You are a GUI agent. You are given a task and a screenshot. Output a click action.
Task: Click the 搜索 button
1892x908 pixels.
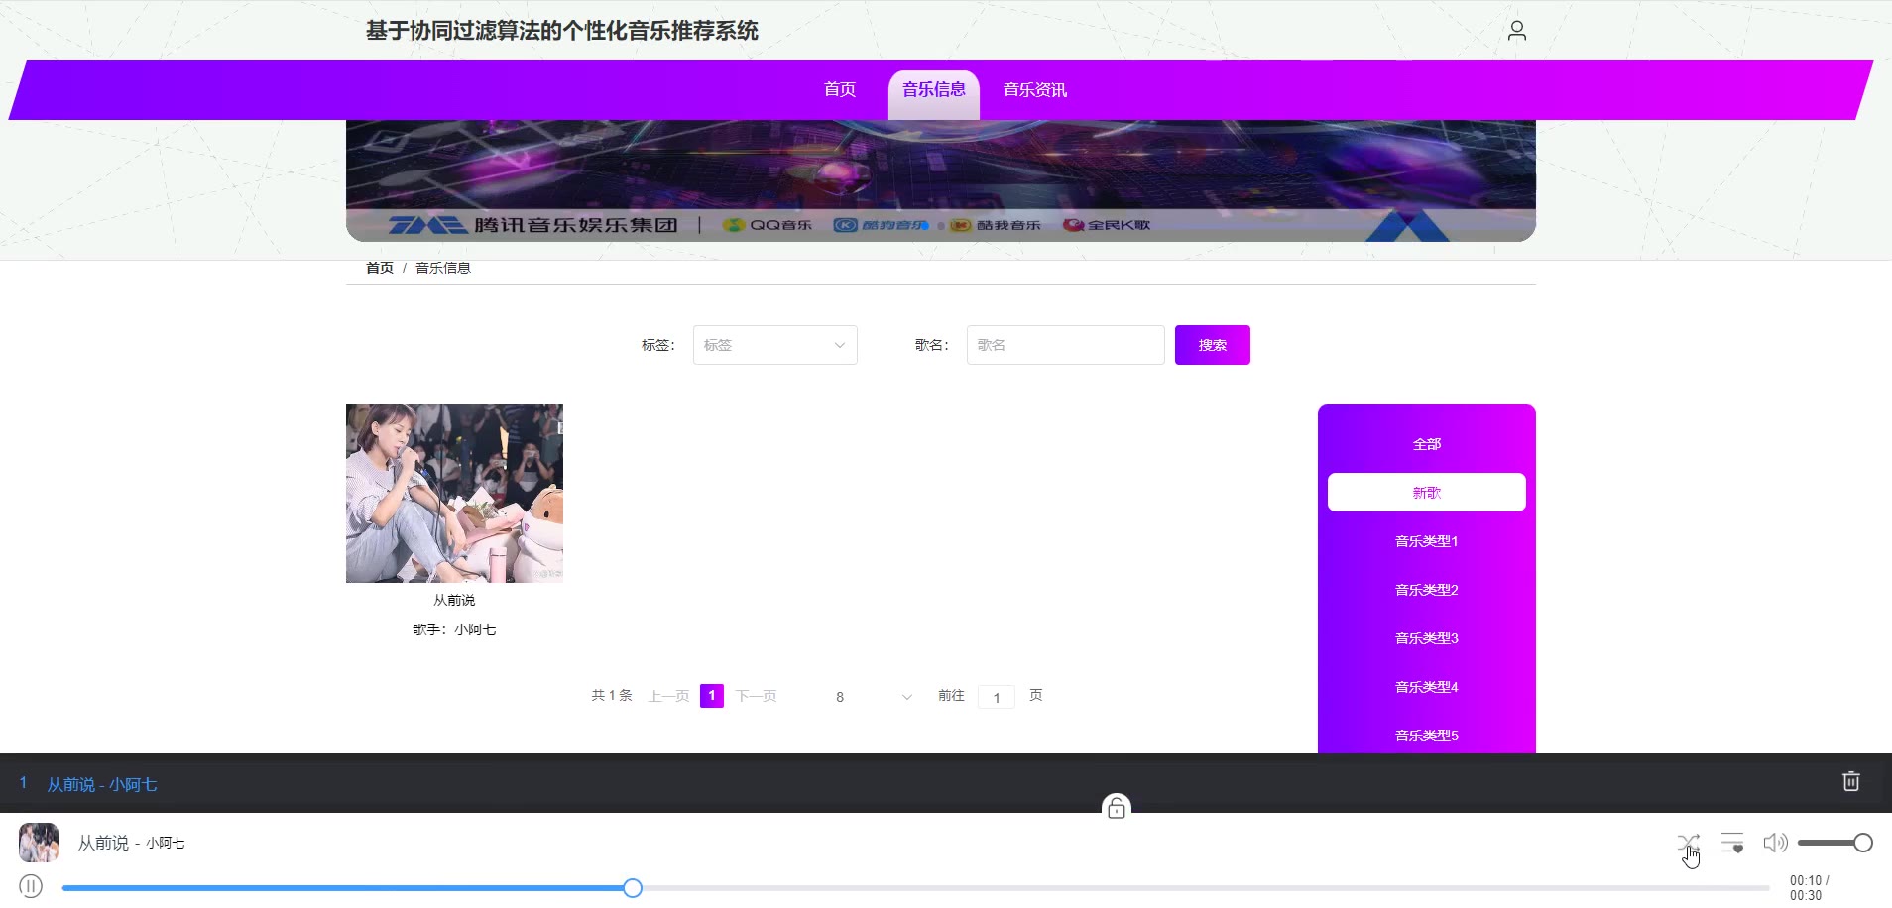(x=1213, y=345)
